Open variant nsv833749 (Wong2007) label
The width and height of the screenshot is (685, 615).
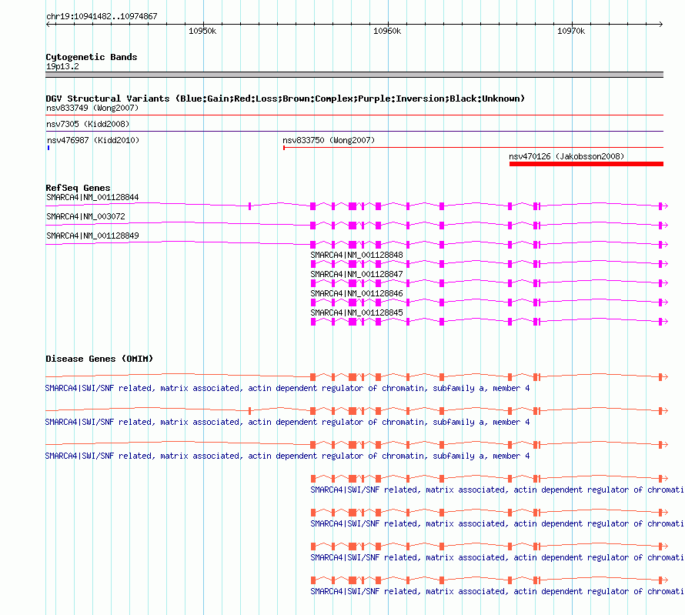(92, 108)
